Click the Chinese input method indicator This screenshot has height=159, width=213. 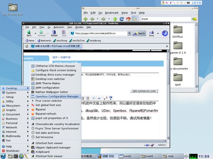click(x=196, y=3)
